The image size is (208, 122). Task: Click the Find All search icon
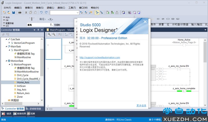pyautogui.click(x=91, y=13)
